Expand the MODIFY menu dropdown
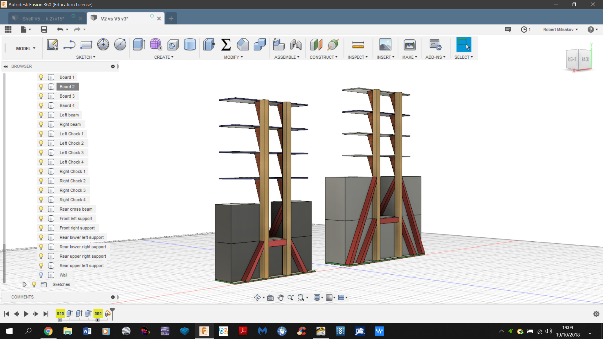Viewport: 603px width, 339px height. [x=233, y=57]
